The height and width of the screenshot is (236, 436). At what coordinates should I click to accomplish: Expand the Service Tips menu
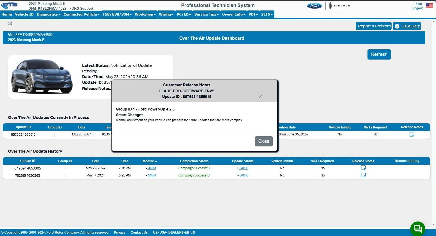coord(206,14)
